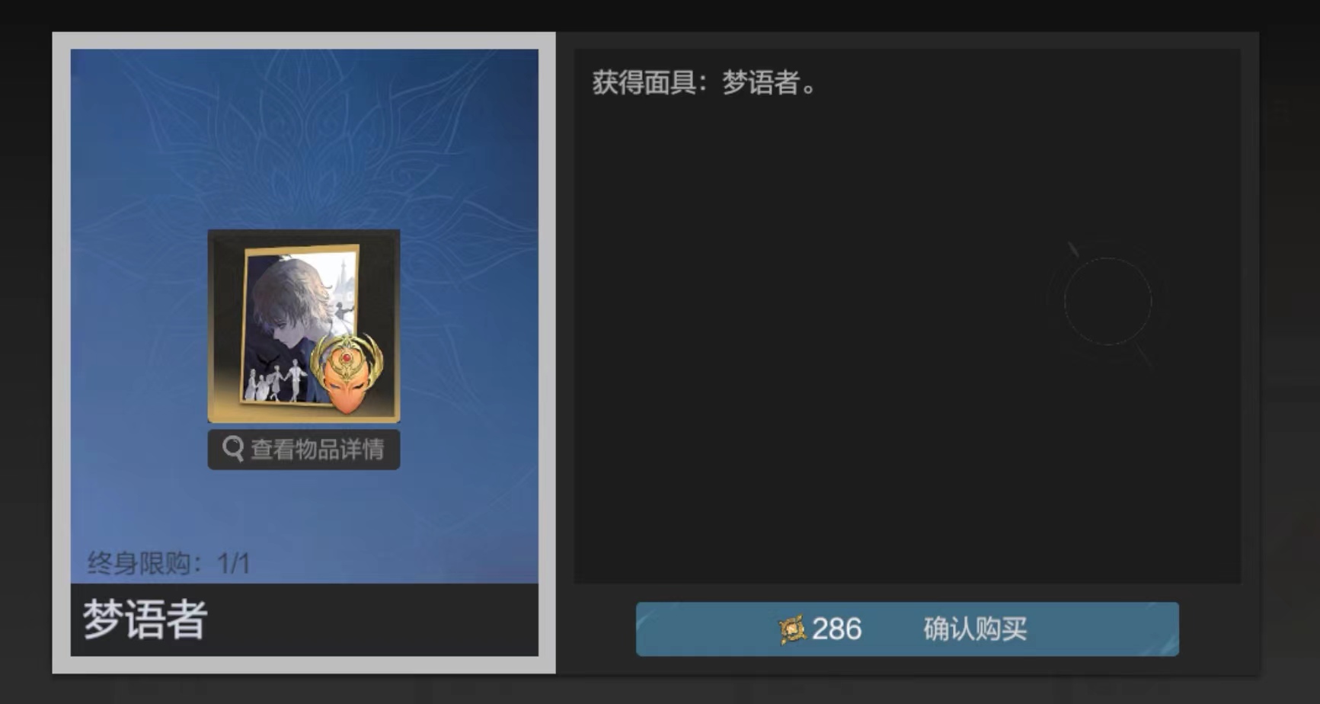Select the 梦语者 item name label
Screen dimensions: 1320x704
click(145, 619)
